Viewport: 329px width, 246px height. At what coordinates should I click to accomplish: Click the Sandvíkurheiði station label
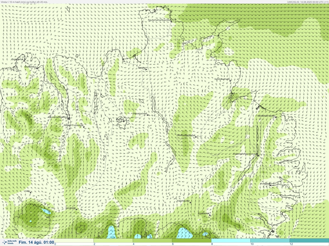[x=222, y=79]
